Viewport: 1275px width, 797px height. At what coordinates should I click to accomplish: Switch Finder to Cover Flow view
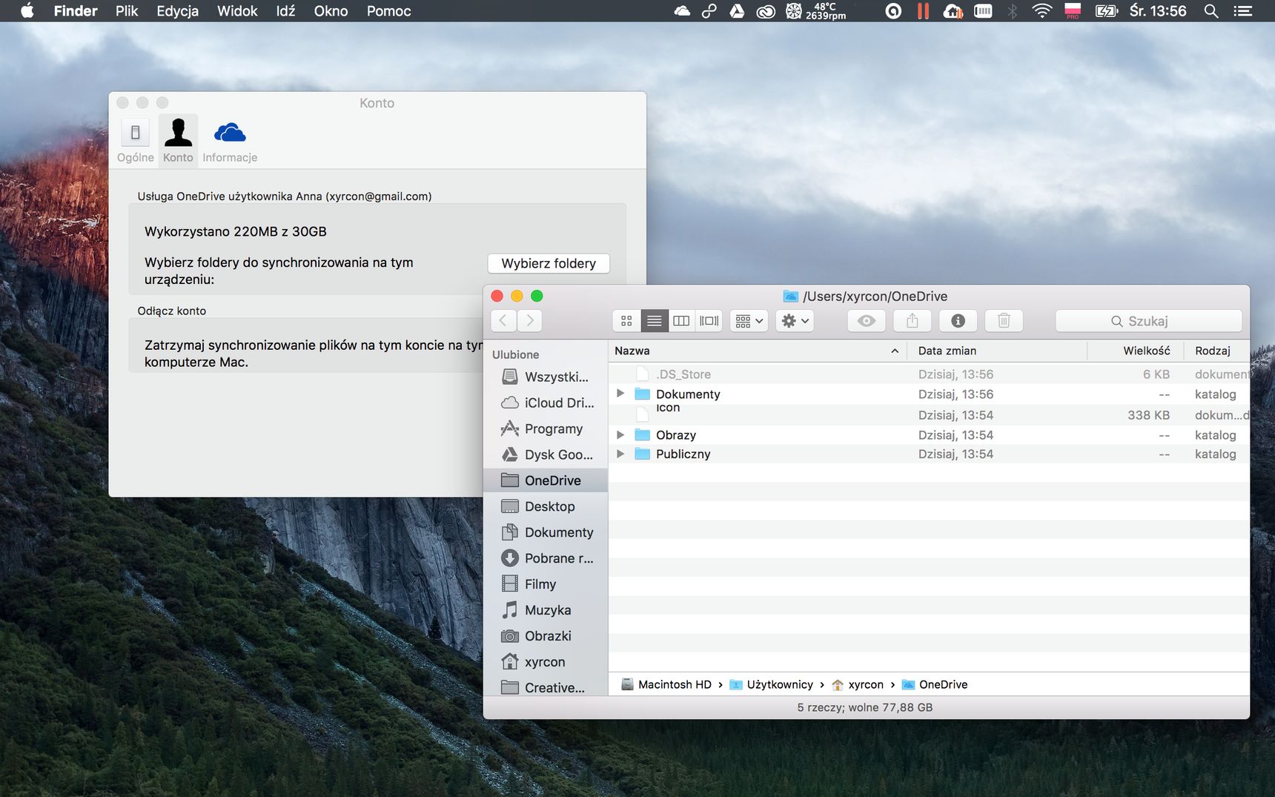point(709,321)
